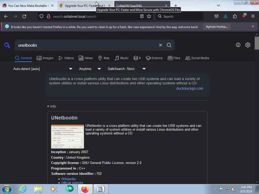Collapse the Info section
259x194 pixels.
tap(52, 106)
